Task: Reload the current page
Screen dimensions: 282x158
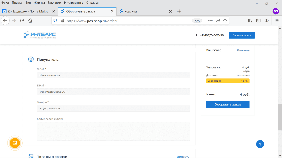Action: 22,21
